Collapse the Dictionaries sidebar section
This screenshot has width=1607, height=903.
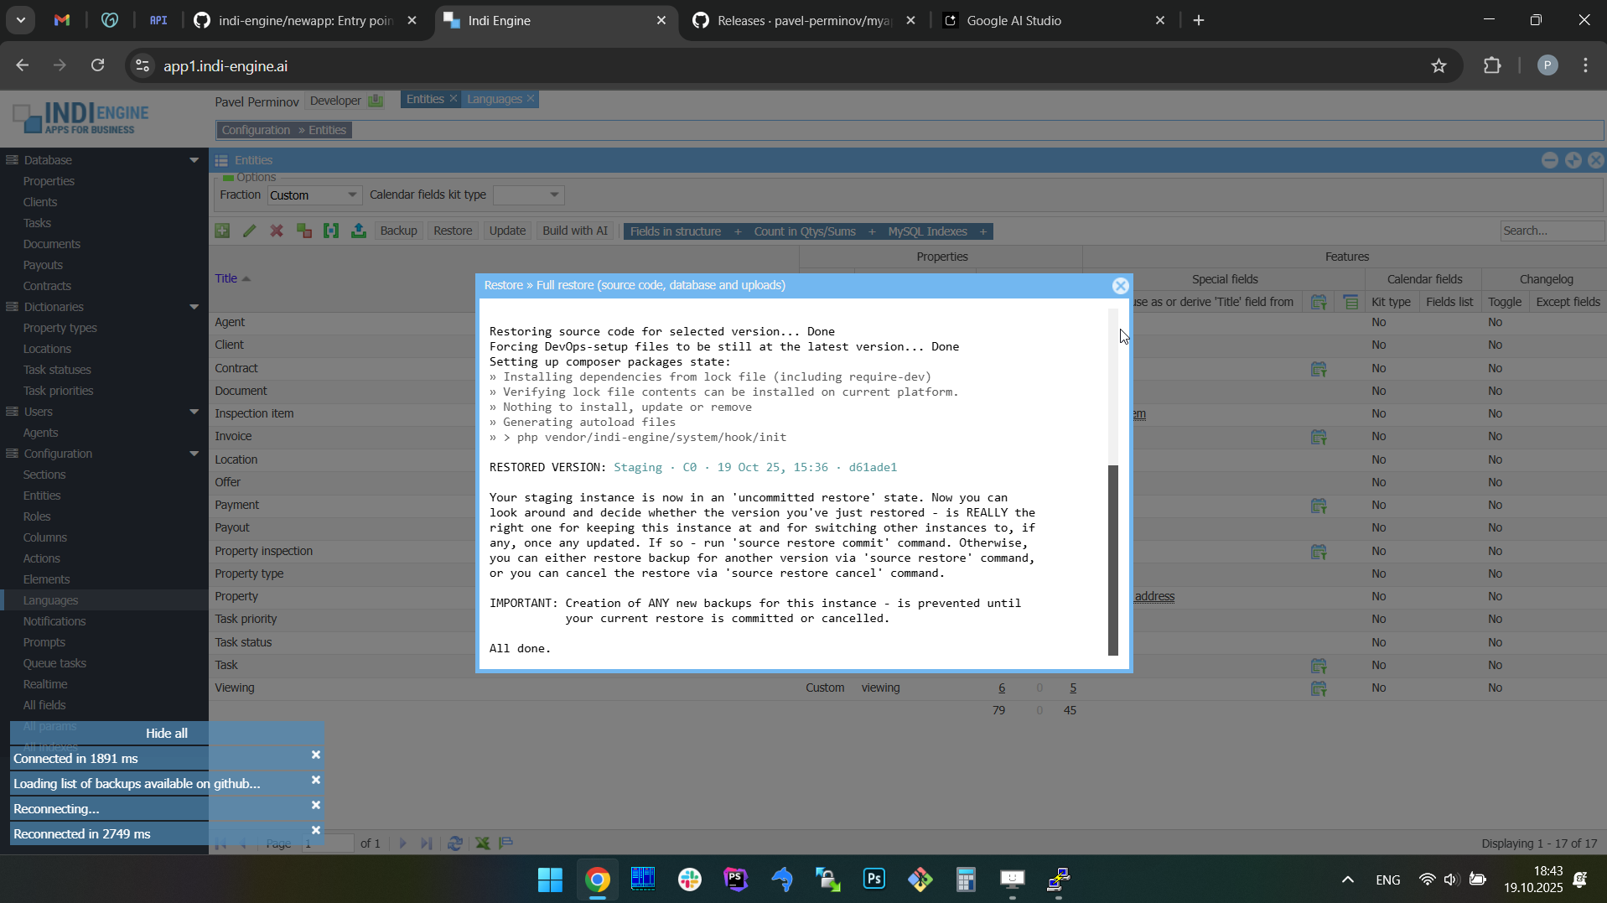(x=194, y=307)
